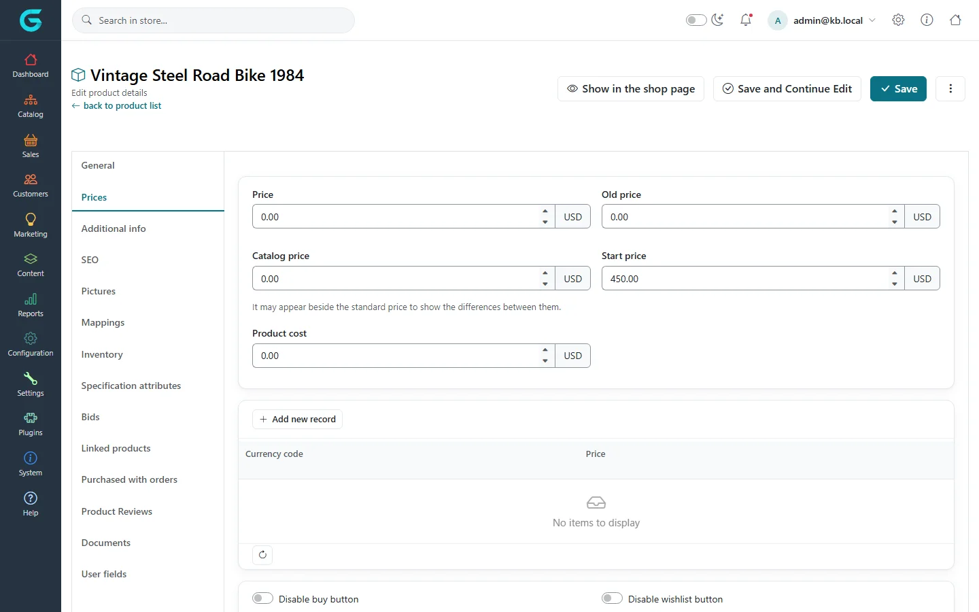This screenshot has width=979, height=612.
Task: Open the notifications bell
Action: (x=746, y=20)
